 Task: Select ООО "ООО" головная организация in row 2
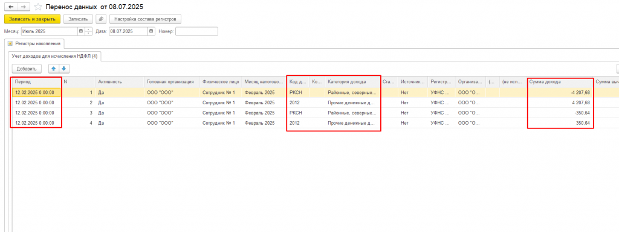point(172,102)
